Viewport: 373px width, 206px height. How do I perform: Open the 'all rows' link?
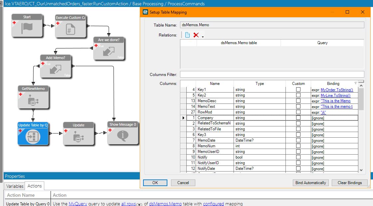pos(128,204)
